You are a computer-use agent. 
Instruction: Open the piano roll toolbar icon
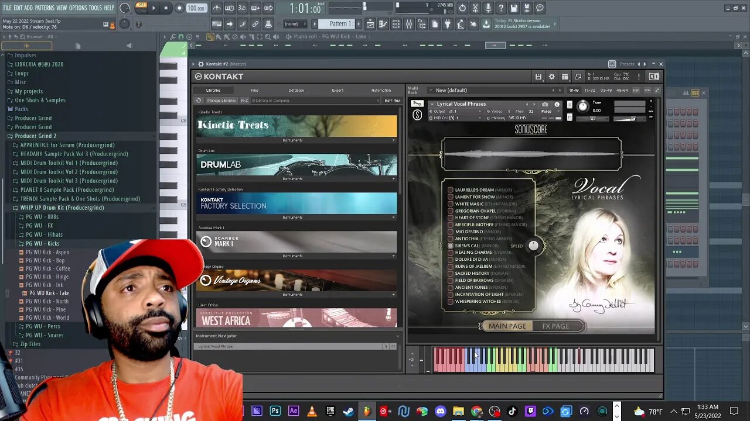[x=383, y=24]
